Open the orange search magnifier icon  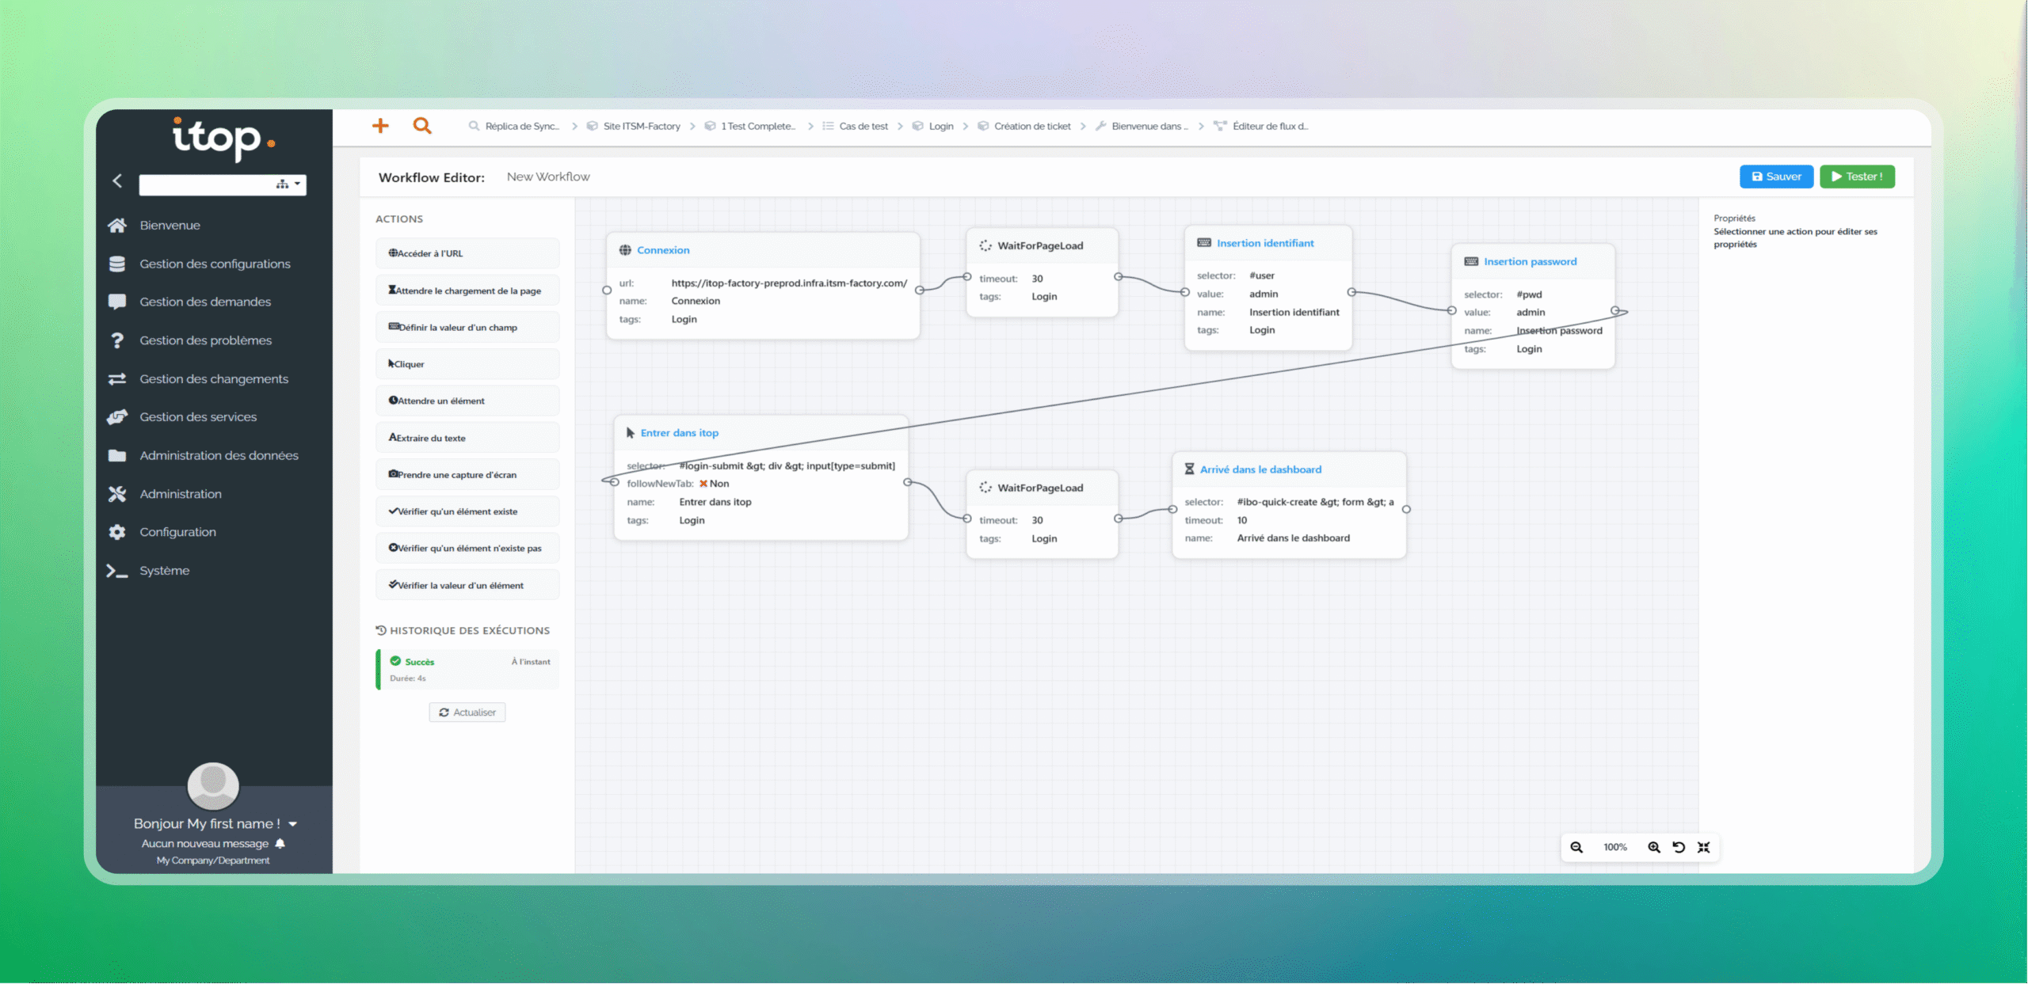coord(422,126)
